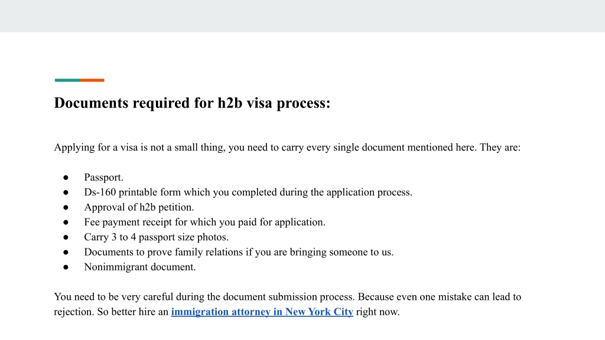Select the Passport bullet item

point(104,177)
